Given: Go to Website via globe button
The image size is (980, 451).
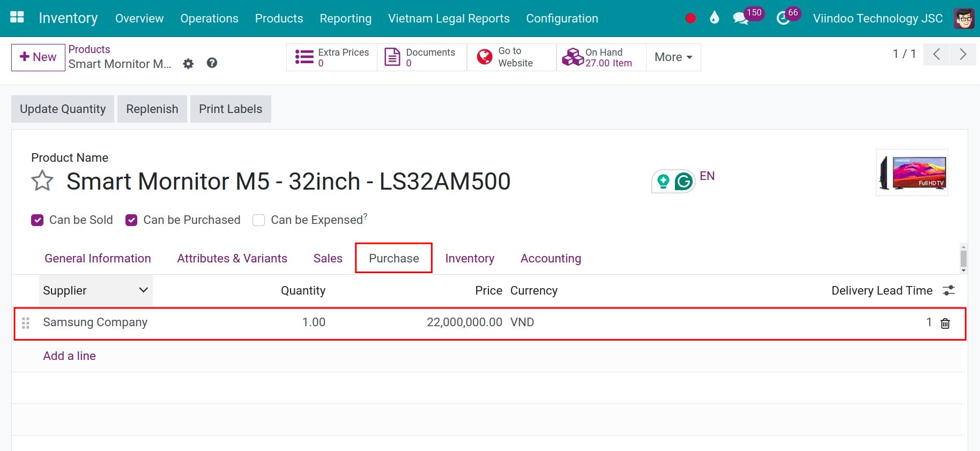Looking at the screenshot, I should click(511, 57).
